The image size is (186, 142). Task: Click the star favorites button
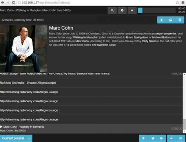132,10
